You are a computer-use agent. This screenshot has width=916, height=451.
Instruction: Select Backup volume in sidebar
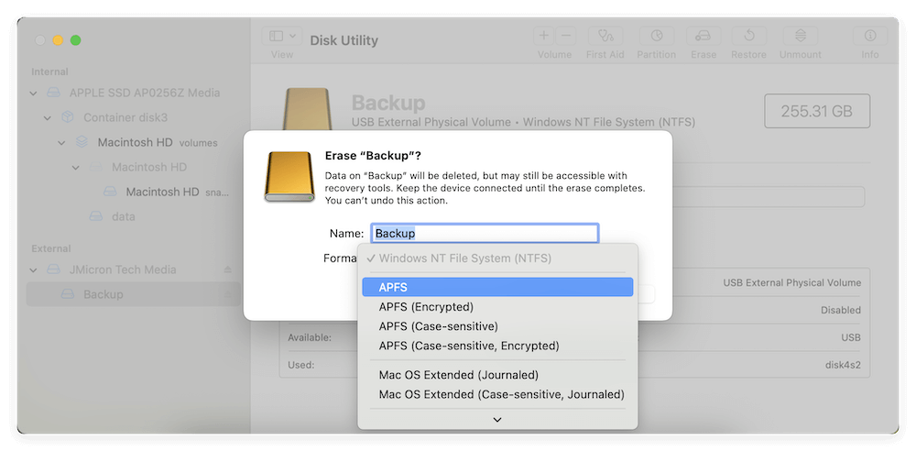pyautogui.click(x=103, y=294)
